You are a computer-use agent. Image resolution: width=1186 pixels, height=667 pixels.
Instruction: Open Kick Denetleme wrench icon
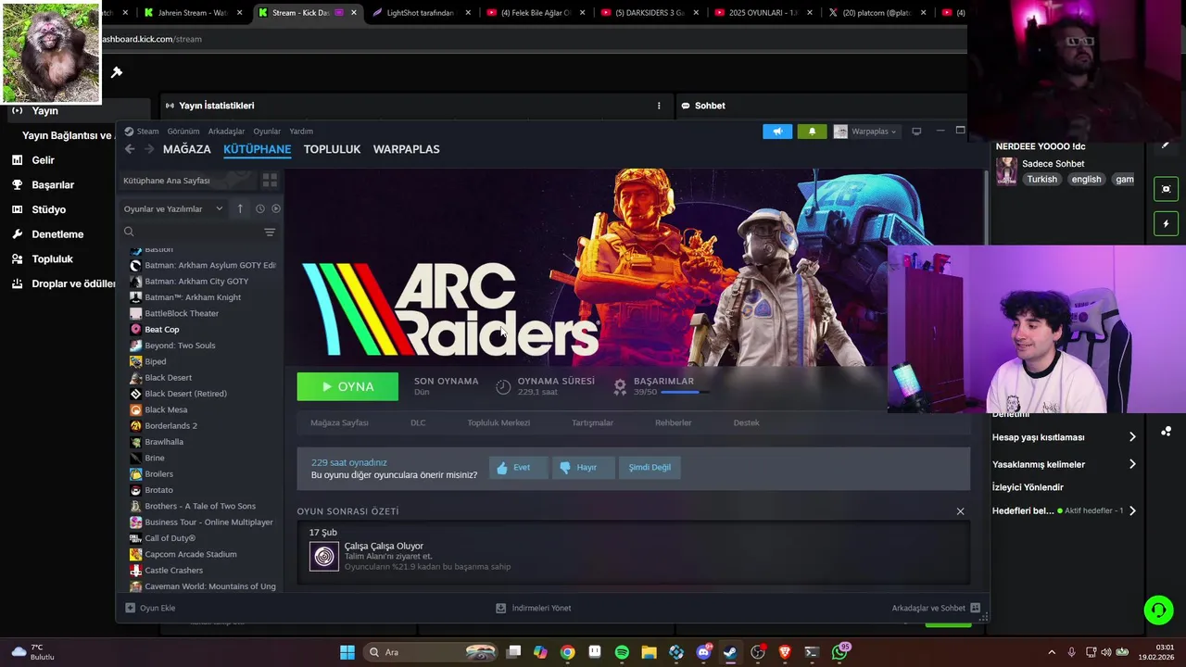[17, 234]
